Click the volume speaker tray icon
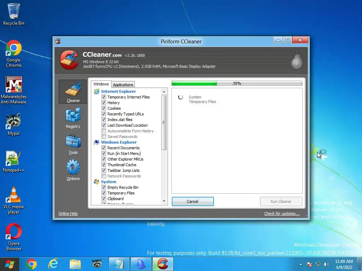The height and width of the screenshot is (271, 362). (326, 264)
